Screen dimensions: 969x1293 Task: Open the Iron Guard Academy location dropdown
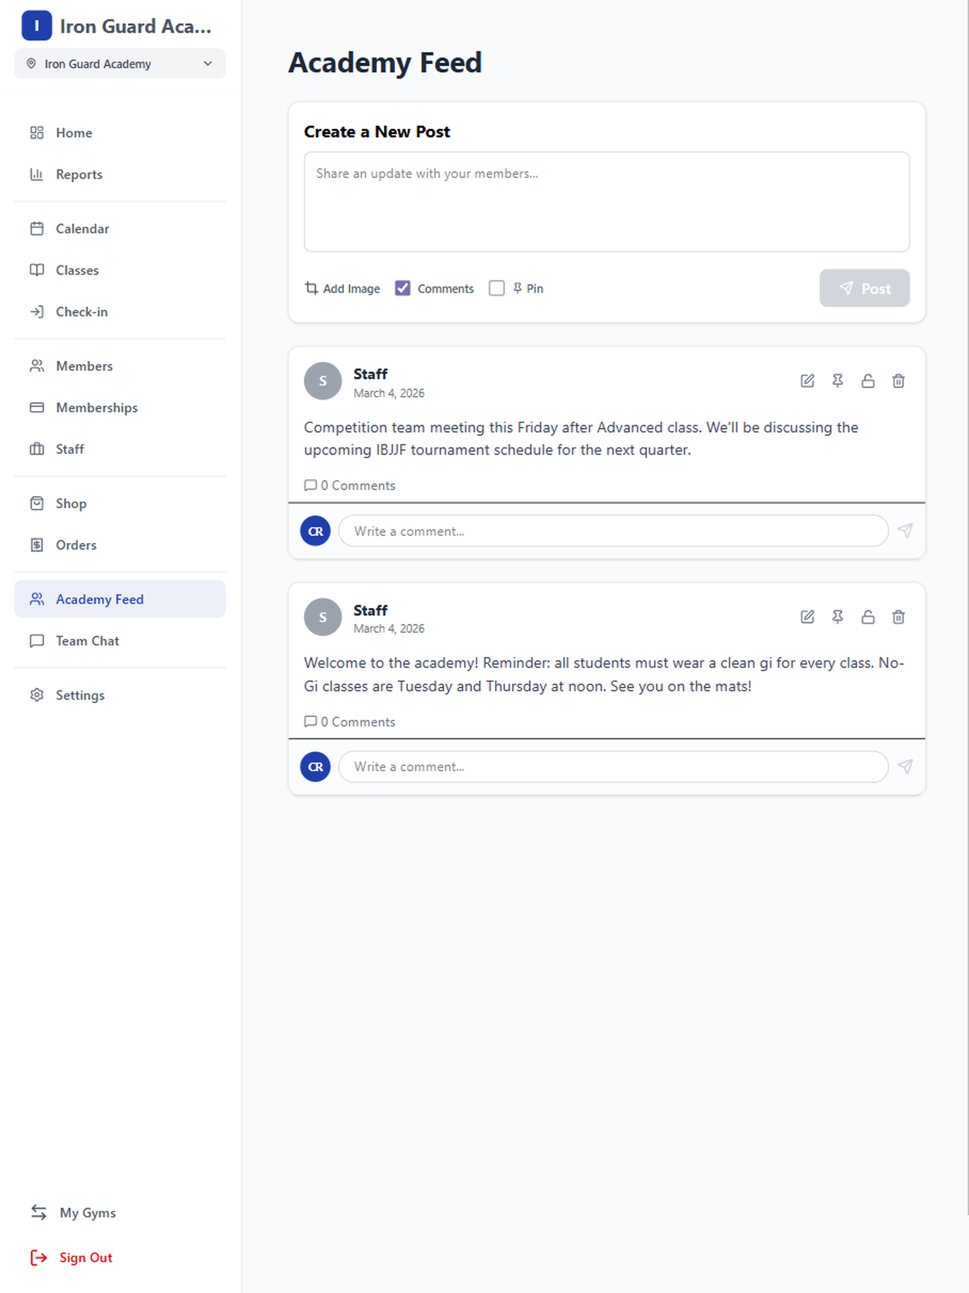(120, 64)
